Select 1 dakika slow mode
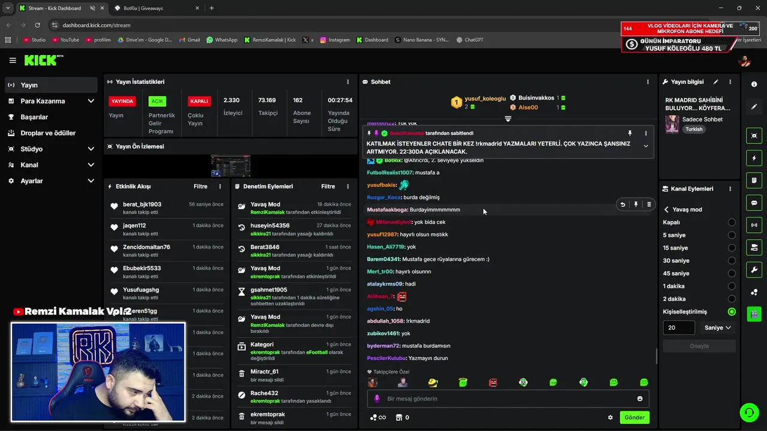 point(731,286)
